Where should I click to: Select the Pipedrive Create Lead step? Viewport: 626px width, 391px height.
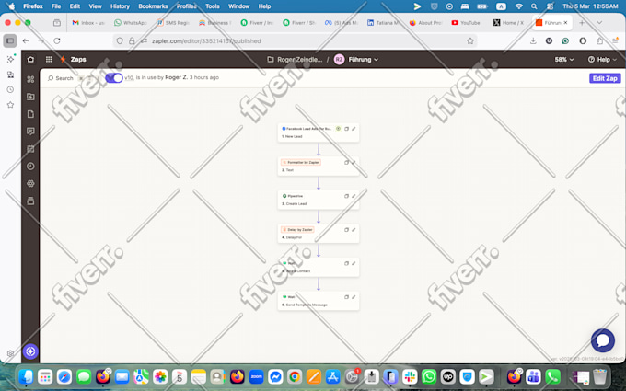(x=319, y=200)
